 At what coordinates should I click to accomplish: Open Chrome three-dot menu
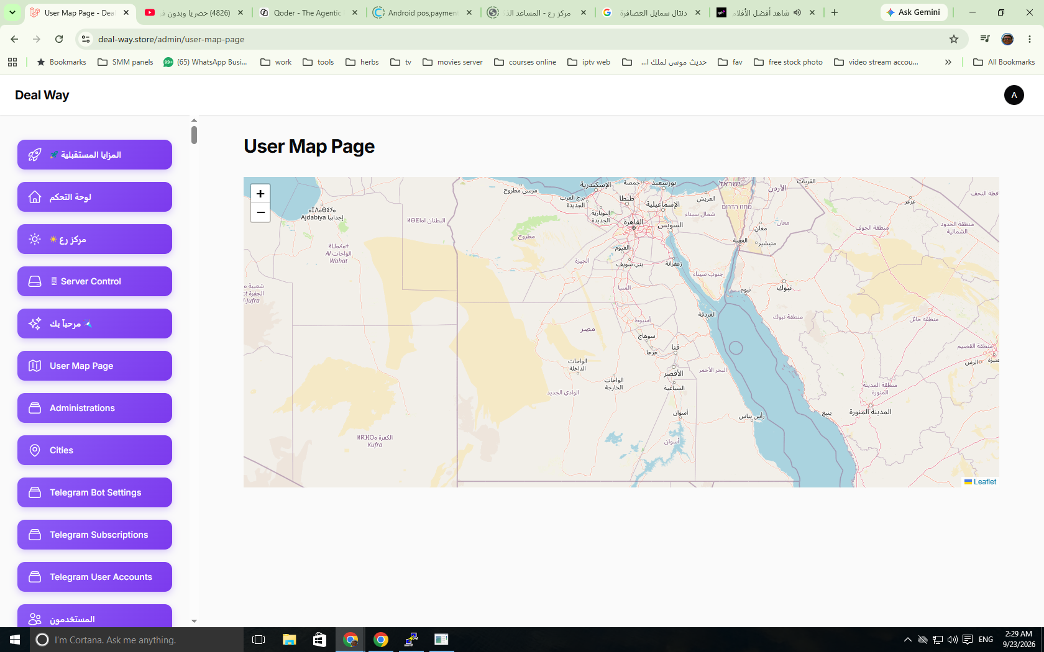click(x=1030, y=39)
